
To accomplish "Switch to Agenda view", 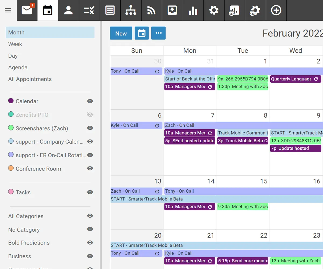I will click(18, 68).
